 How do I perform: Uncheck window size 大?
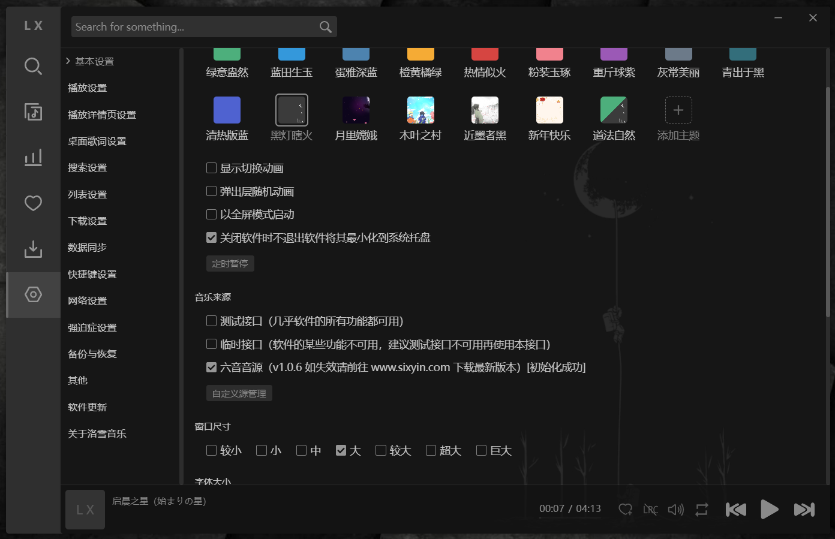(341, 450)
